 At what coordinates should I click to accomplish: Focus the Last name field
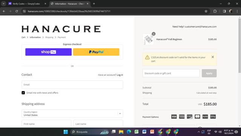point(98,124)
